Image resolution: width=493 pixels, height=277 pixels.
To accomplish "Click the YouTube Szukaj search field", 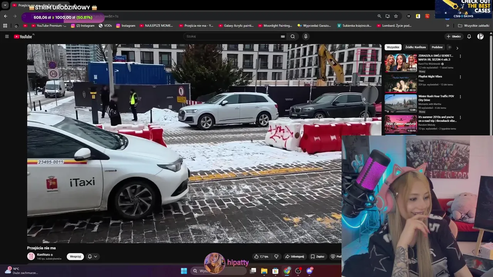I will click(x=235, y=37).
